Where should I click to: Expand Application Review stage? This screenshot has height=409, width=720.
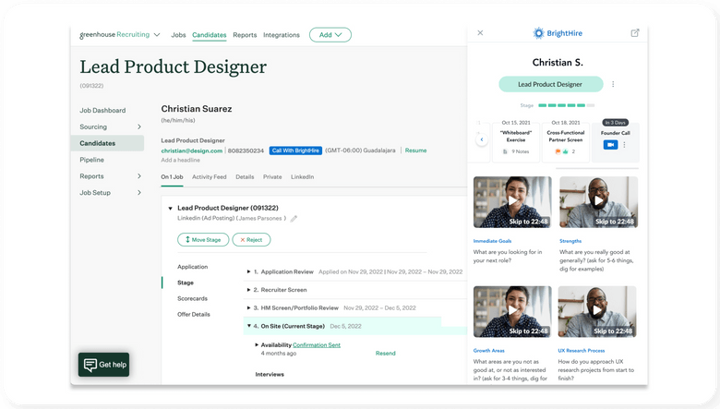(x=248, y=271)
